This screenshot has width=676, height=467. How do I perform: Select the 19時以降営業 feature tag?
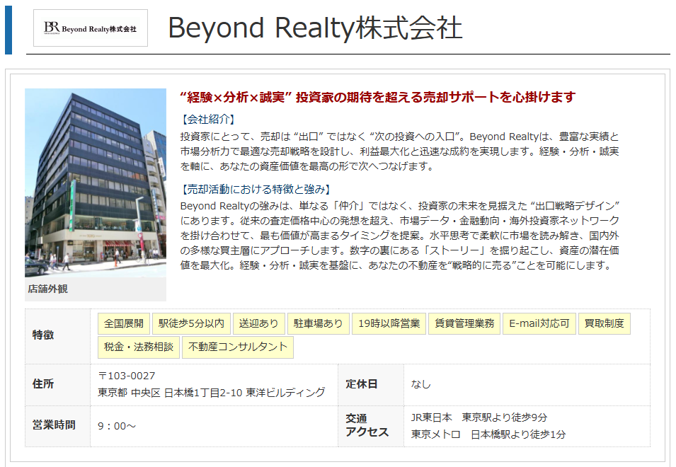pyautogui.click(x=389, y=324)
